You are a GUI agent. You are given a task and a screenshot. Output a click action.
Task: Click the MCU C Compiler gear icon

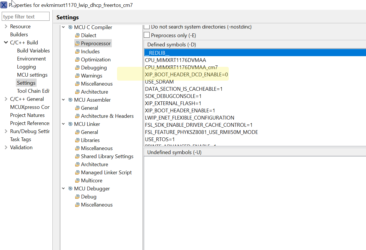point(70,27)
